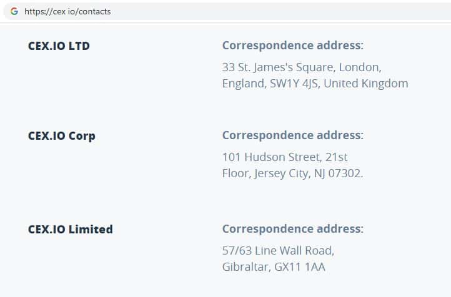Viewport: 451px width, 297px height.
Task: Click the 33 St. James's Square address line
Action: 301,67
